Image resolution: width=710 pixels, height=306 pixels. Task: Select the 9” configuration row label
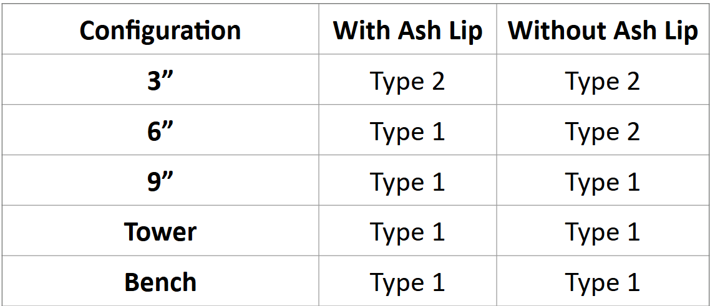click(160, 182)
